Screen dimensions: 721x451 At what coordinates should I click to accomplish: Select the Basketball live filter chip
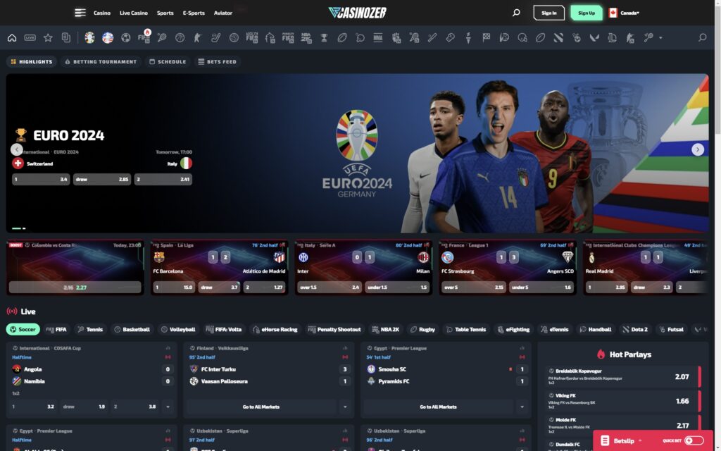point(132,330)
